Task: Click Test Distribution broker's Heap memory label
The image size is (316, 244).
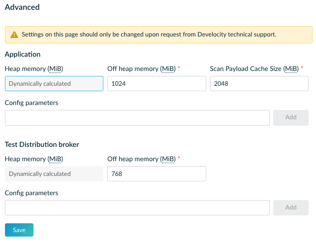Action: 34,159
